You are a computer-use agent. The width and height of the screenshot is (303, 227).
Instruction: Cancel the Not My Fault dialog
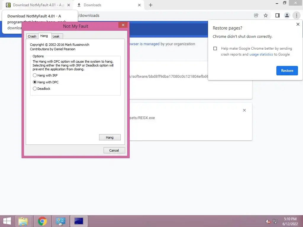(114, 150)
